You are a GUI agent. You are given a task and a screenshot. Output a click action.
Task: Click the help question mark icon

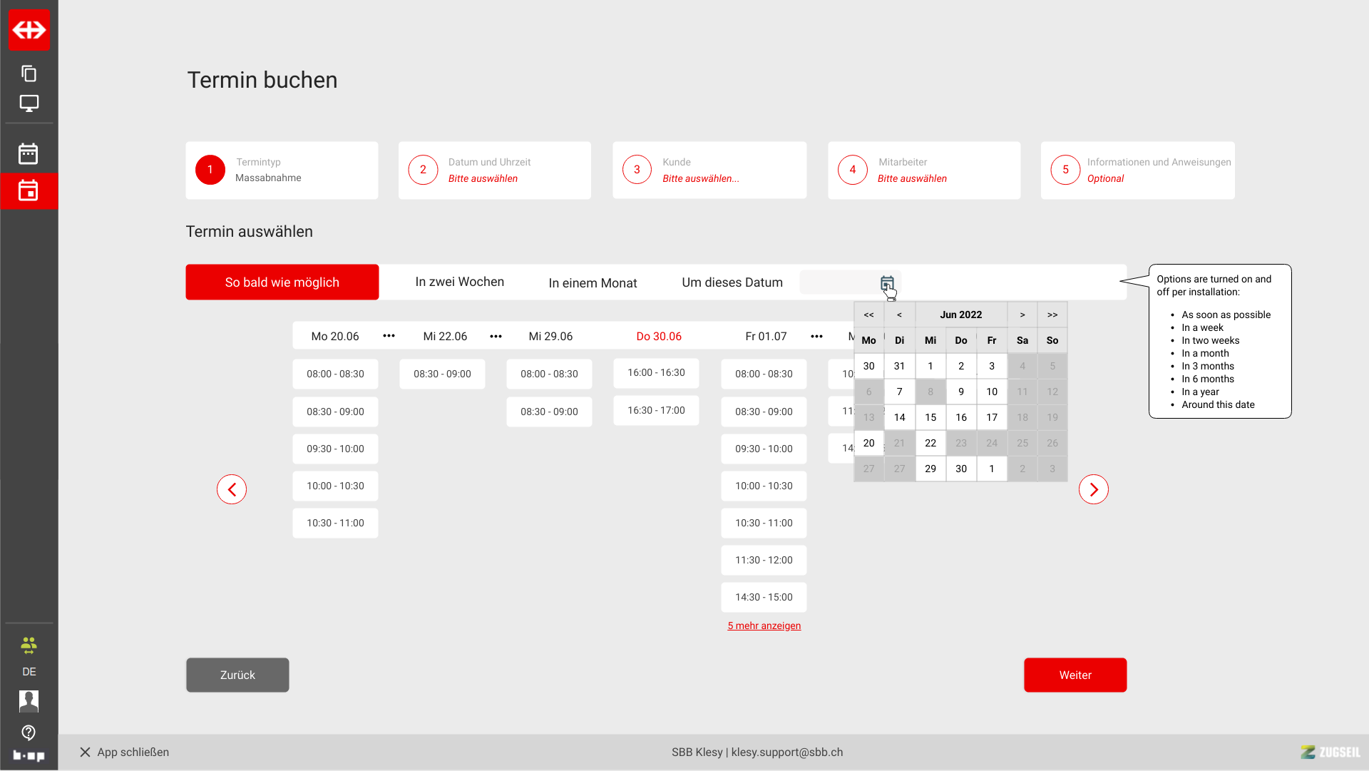click(29, 732)
